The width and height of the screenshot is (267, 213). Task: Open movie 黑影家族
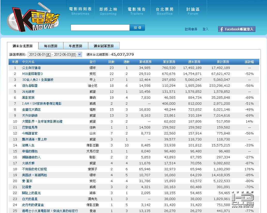point(28,98)
